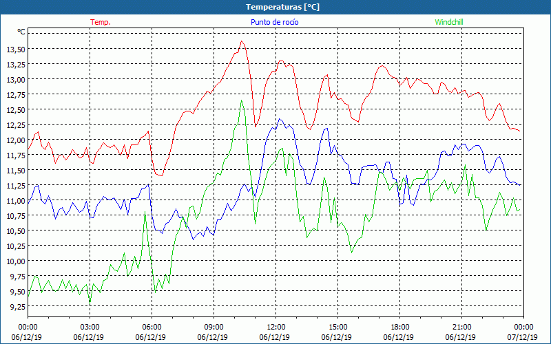
Task: Click the 10,50 y-axis value
Action: click(16, 231)
